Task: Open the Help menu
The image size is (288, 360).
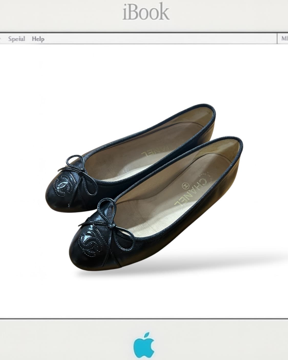Action: coord(38,39)
